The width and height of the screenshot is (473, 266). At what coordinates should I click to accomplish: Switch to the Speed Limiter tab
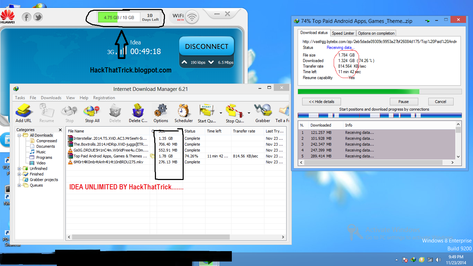343,33
